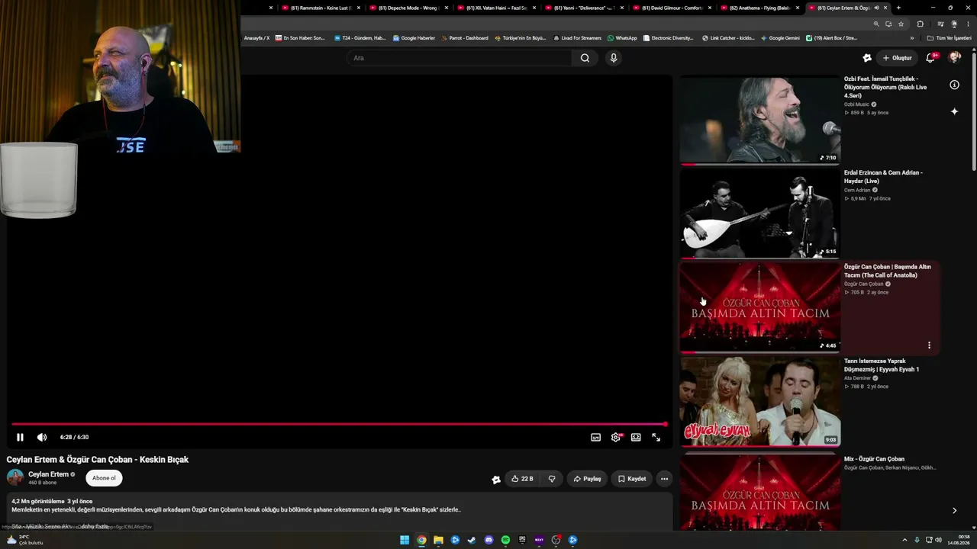
Task: Show hidden system tray icons
Action: (x=907, y=540)
